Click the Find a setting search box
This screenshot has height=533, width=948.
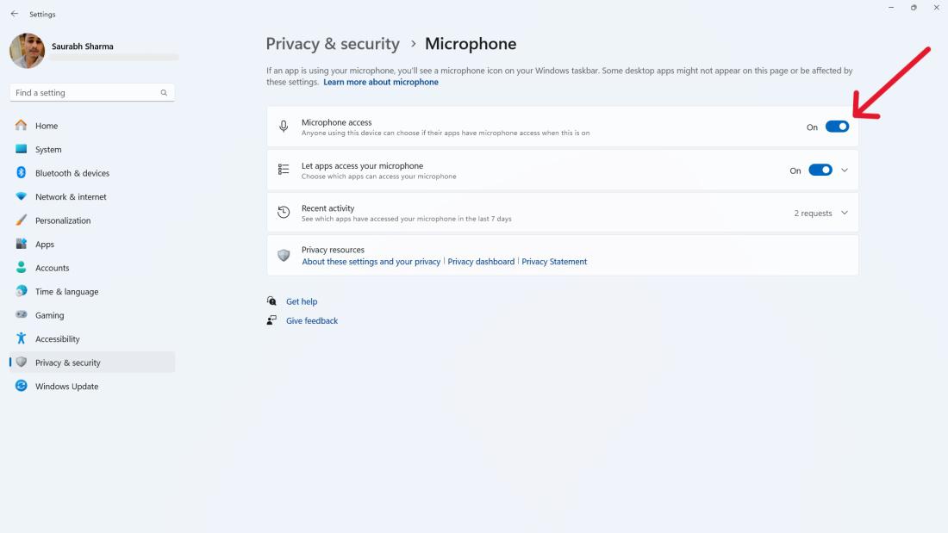point(86,93)
